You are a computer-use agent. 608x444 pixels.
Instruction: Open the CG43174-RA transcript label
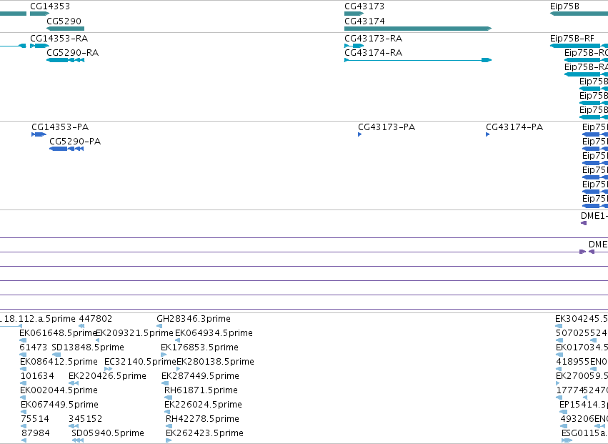(x=374, y=53)
